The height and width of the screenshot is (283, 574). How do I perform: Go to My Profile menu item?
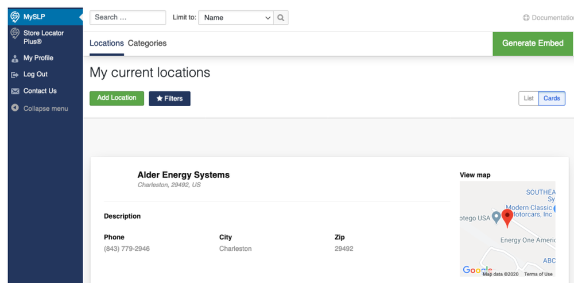coord(45,58)
